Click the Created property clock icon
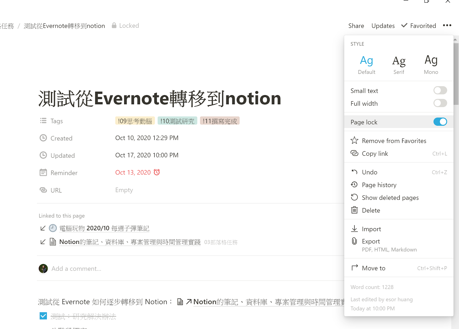Image resolution: width=459 pixels, height=329 pixels. (43, 138)
